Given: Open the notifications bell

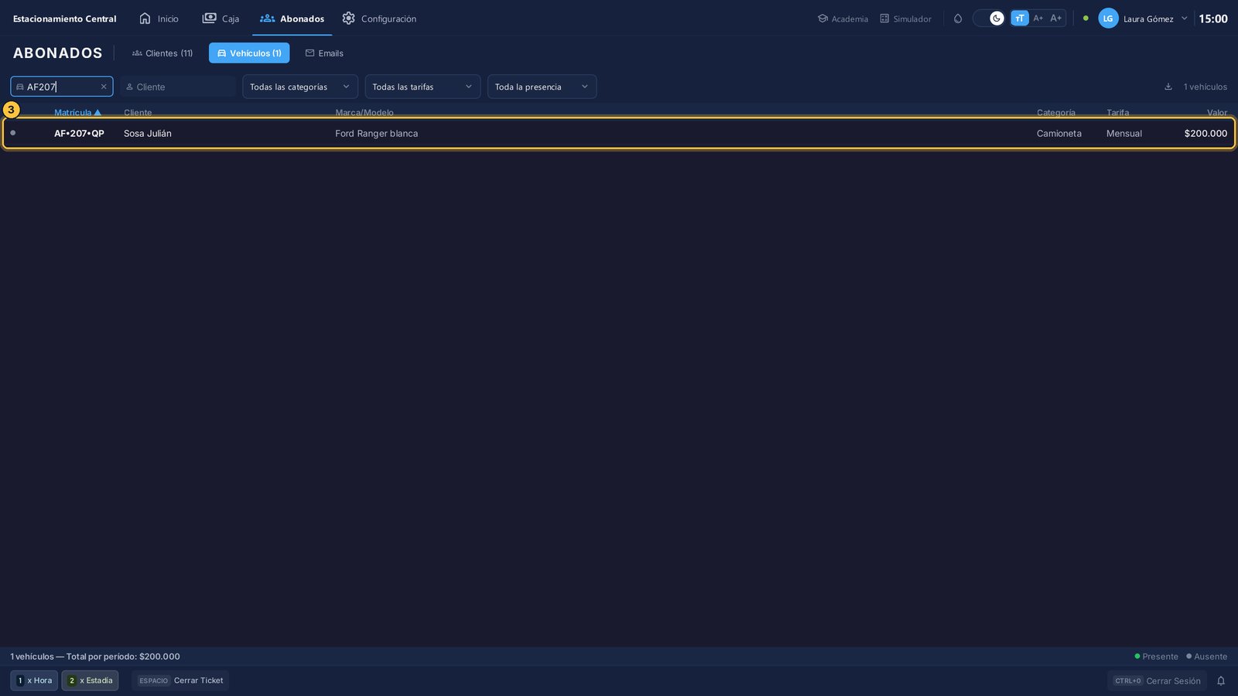Looking at the screenshot, I should coord(1221,681).
